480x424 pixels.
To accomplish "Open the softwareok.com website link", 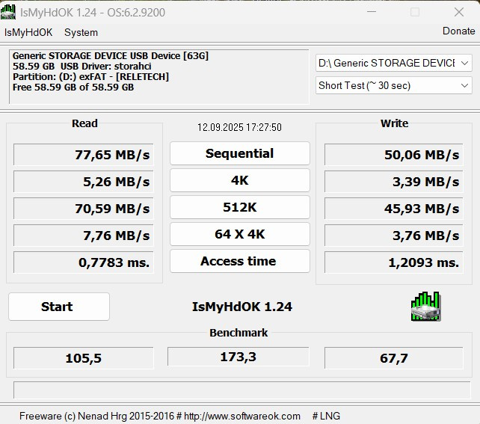I will (243, 416).
